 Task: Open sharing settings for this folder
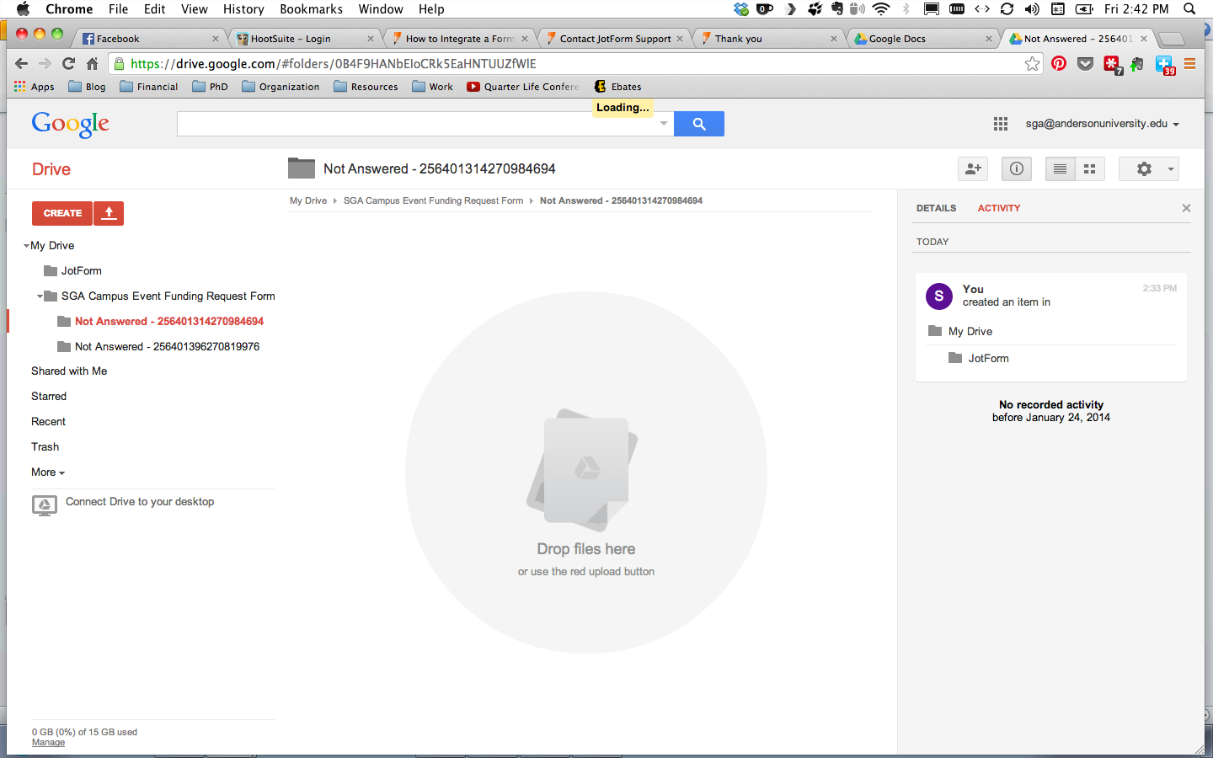[972, 168]
